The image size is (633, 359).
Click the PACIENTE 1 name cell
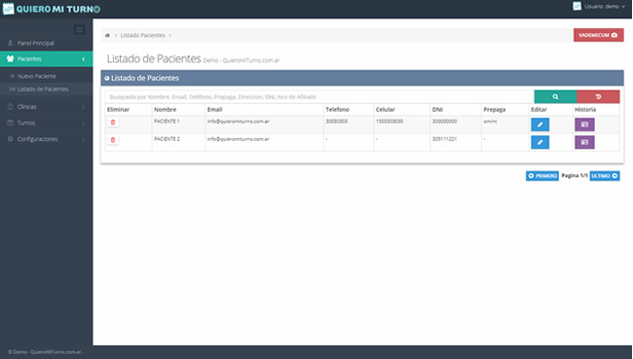coord(167,122)
